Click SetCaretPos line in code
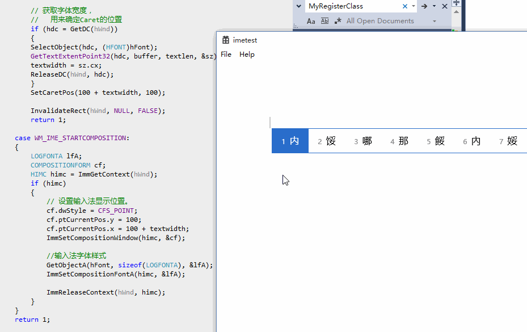The image size is (527, 332). pyautogui.click(x=98, y=93)
